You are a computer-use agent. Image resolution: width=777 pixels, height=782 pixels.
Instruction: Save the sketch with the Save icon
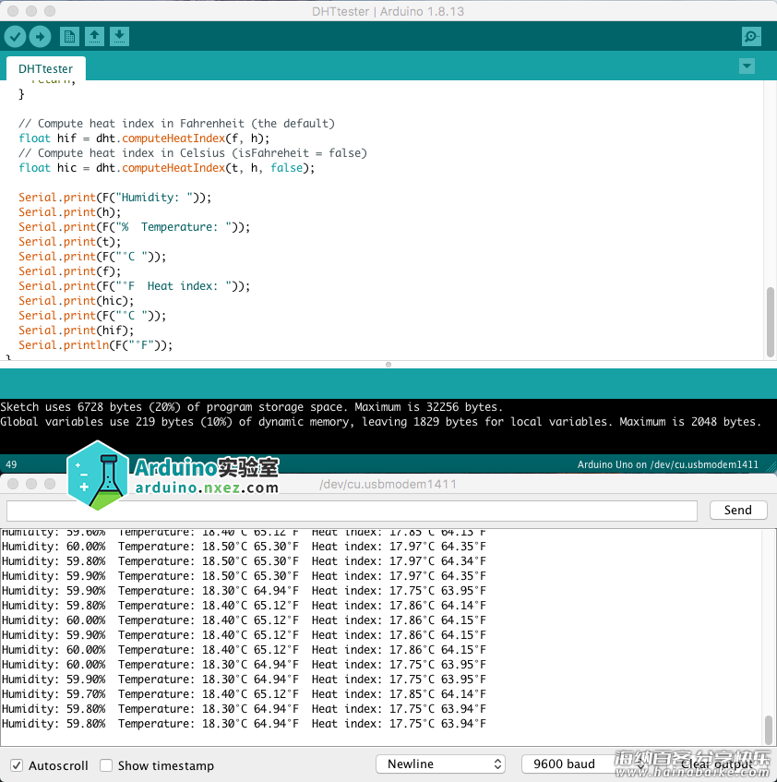(119, 36)
